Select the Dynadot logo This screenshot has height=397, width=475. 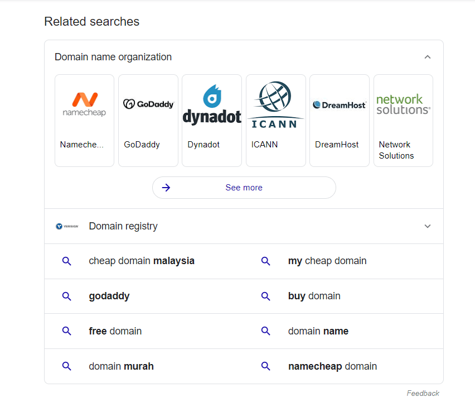212,104
